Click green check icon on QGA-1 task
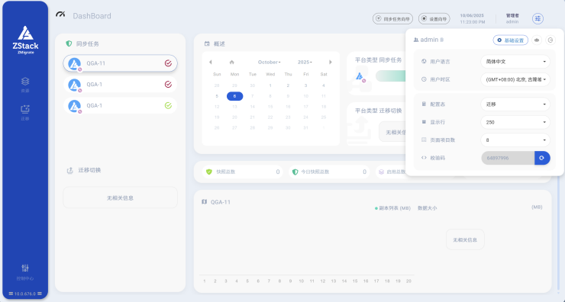Screen dimensions: 565x302 [x=168, y=105]
